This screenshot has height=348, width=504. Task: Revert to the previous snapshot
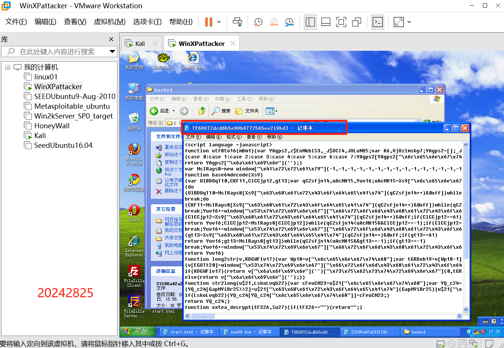tap(274, 22)
